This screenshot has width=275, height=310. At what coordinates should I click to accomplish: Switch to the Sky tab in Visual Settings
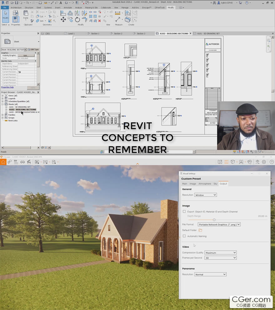[x=215, y=184]
